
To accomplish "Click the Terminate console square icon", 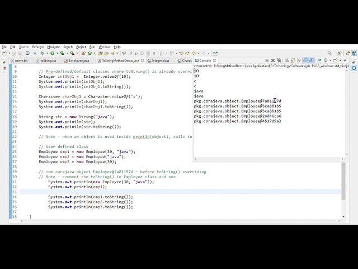I will tap(267, 61).
